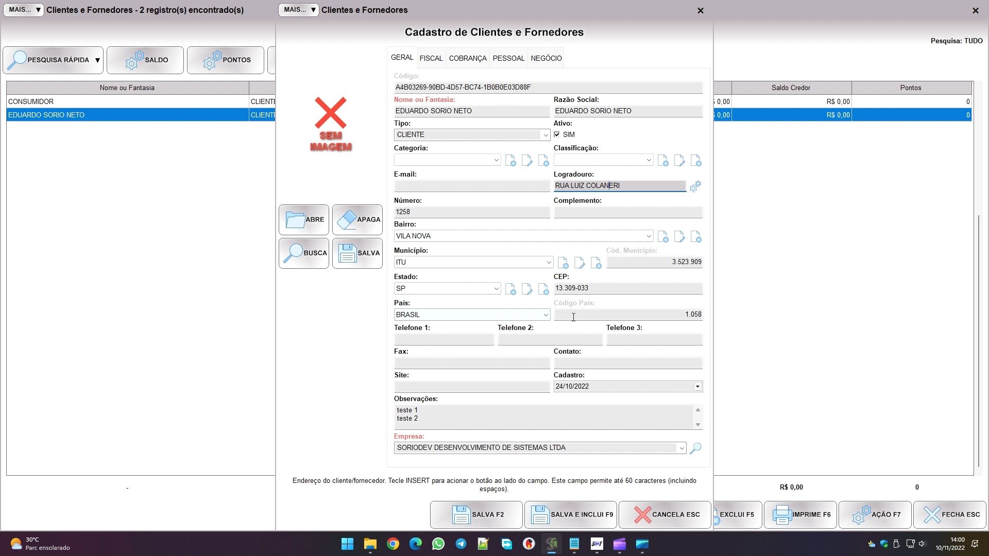Open the País dropdown showing BRASIL
This screenshot has height=556, width=989.
pos(545,315)
